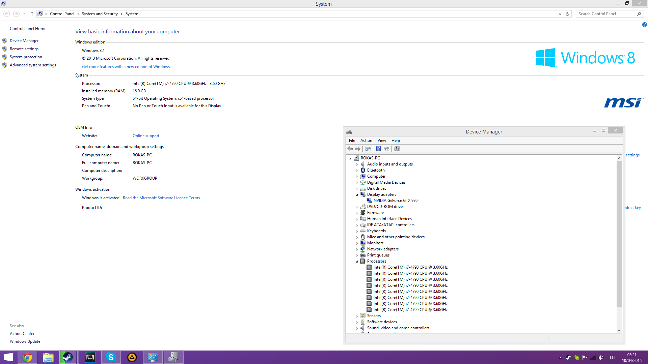Viewport: 648px width, 364px height.
Task: Select the last Intel Core i7-4790 processor entry
Action: pos(410,310)
